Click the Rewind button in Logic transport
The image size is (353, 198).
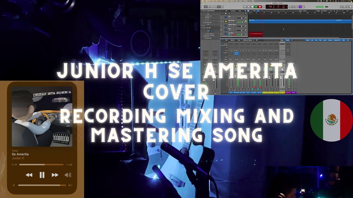[x=245, y=7]
